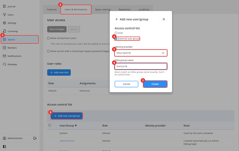Click the Create button
The image size is (239, 151).
coord(155,84)
